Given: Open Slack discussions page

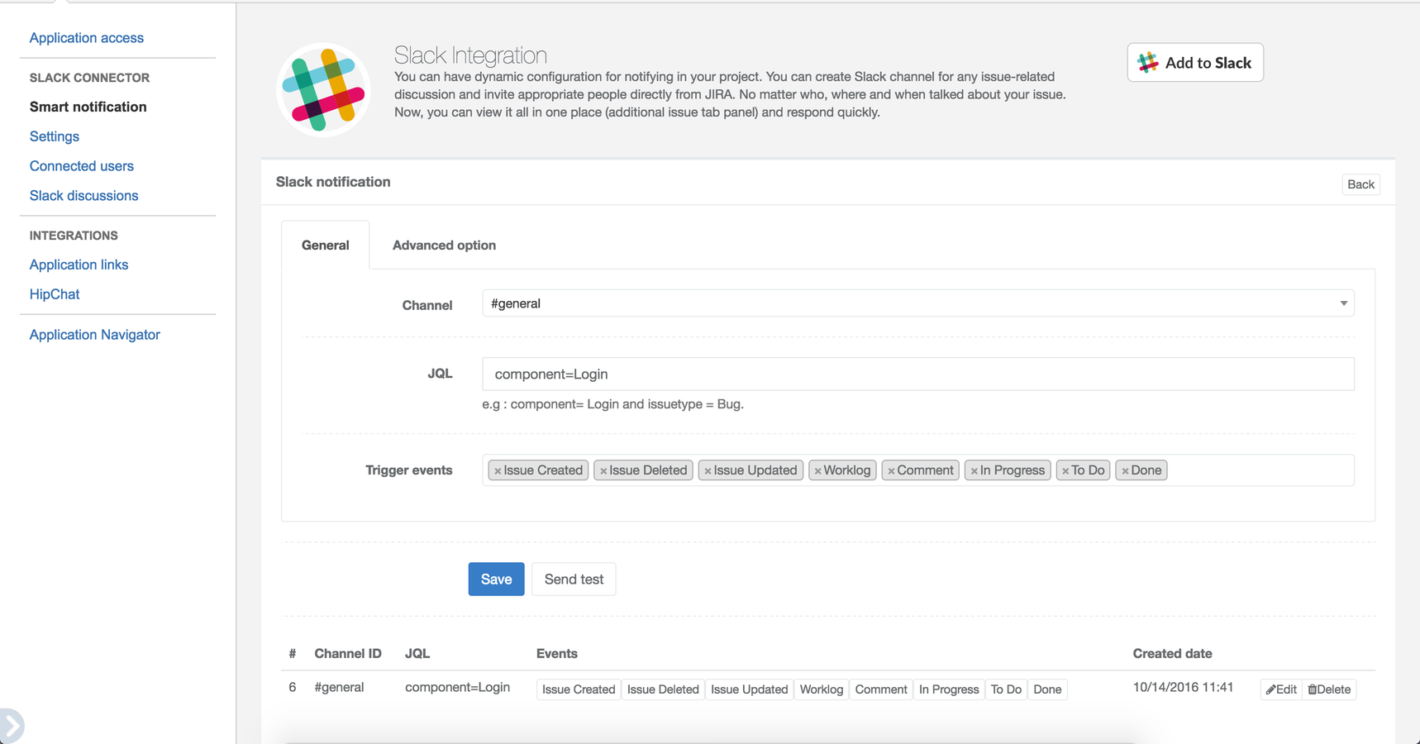Looking at the screenshot, I should [84, 196].
